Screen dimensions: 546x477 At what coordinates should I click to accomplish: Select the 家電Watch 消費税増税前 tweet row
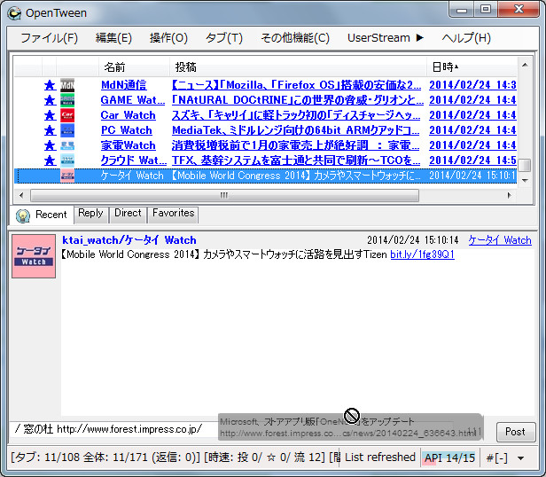(265, 145)
